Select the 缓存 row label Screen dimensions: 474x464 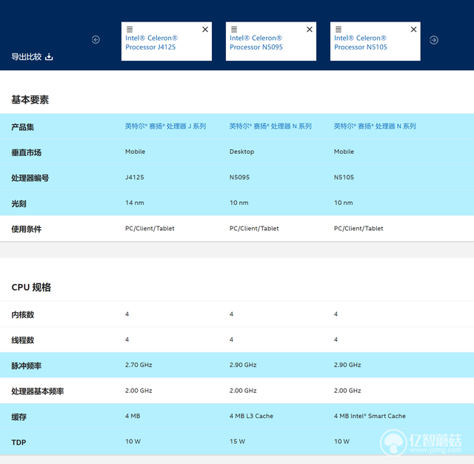(x=19, y=417)
